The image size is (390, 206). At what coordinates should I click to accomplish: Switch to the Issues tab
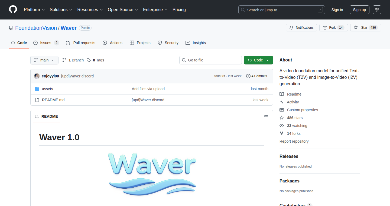[46, 43]
